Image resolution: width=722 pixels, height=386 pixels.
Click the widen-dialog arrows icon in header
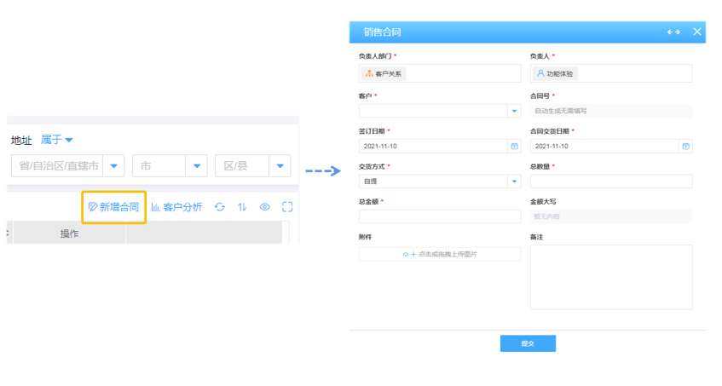(673, 32)
